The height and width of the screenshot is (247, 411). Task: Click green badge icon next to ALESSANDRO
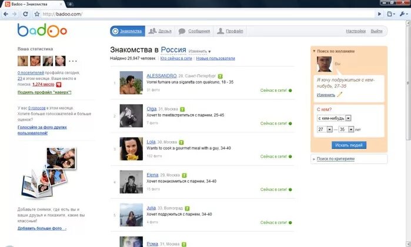click(x=220, y=76)
